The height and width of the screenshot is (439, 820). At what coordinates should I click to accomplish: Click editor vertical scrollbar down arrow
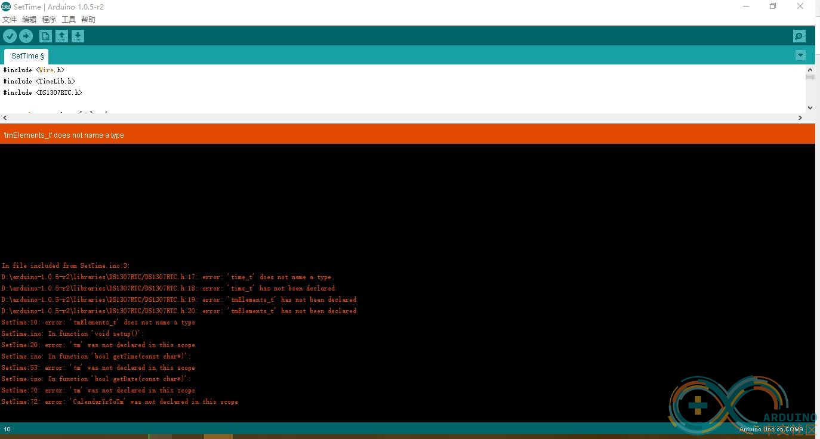810,108
